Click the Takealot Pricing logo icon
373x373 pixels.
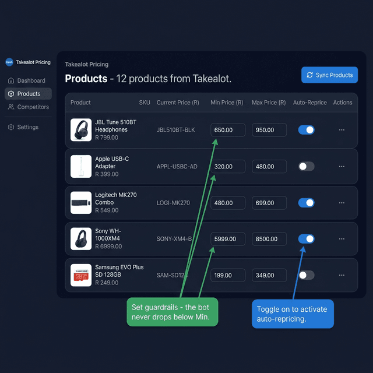point(9,62)
